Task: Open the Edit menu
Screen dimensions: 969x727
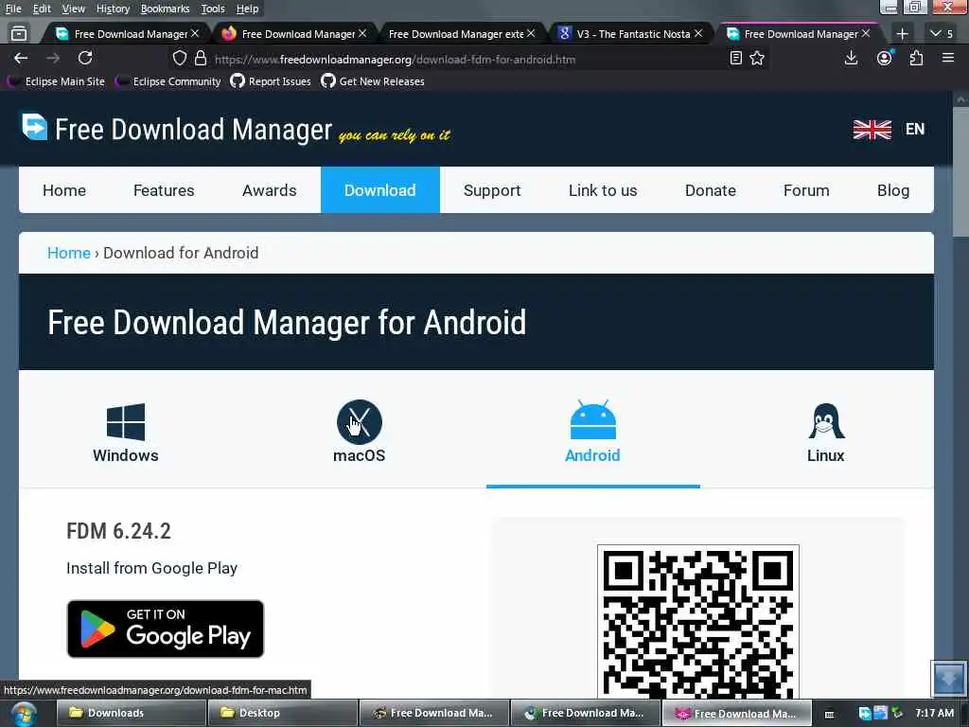Action: click(42, 9)
